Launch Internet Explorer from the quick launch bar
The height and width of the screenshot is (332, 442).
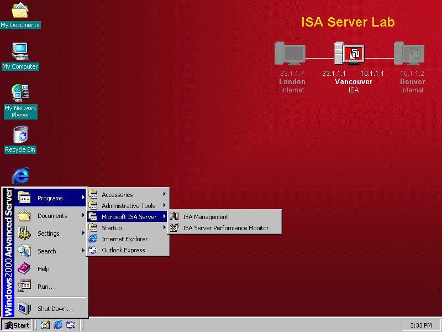tap(58, 325)
